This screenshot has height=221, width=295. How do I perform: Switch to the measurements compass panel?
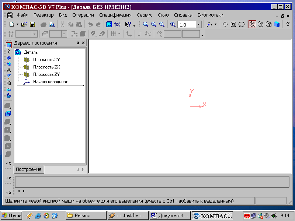tap(8, 70)
